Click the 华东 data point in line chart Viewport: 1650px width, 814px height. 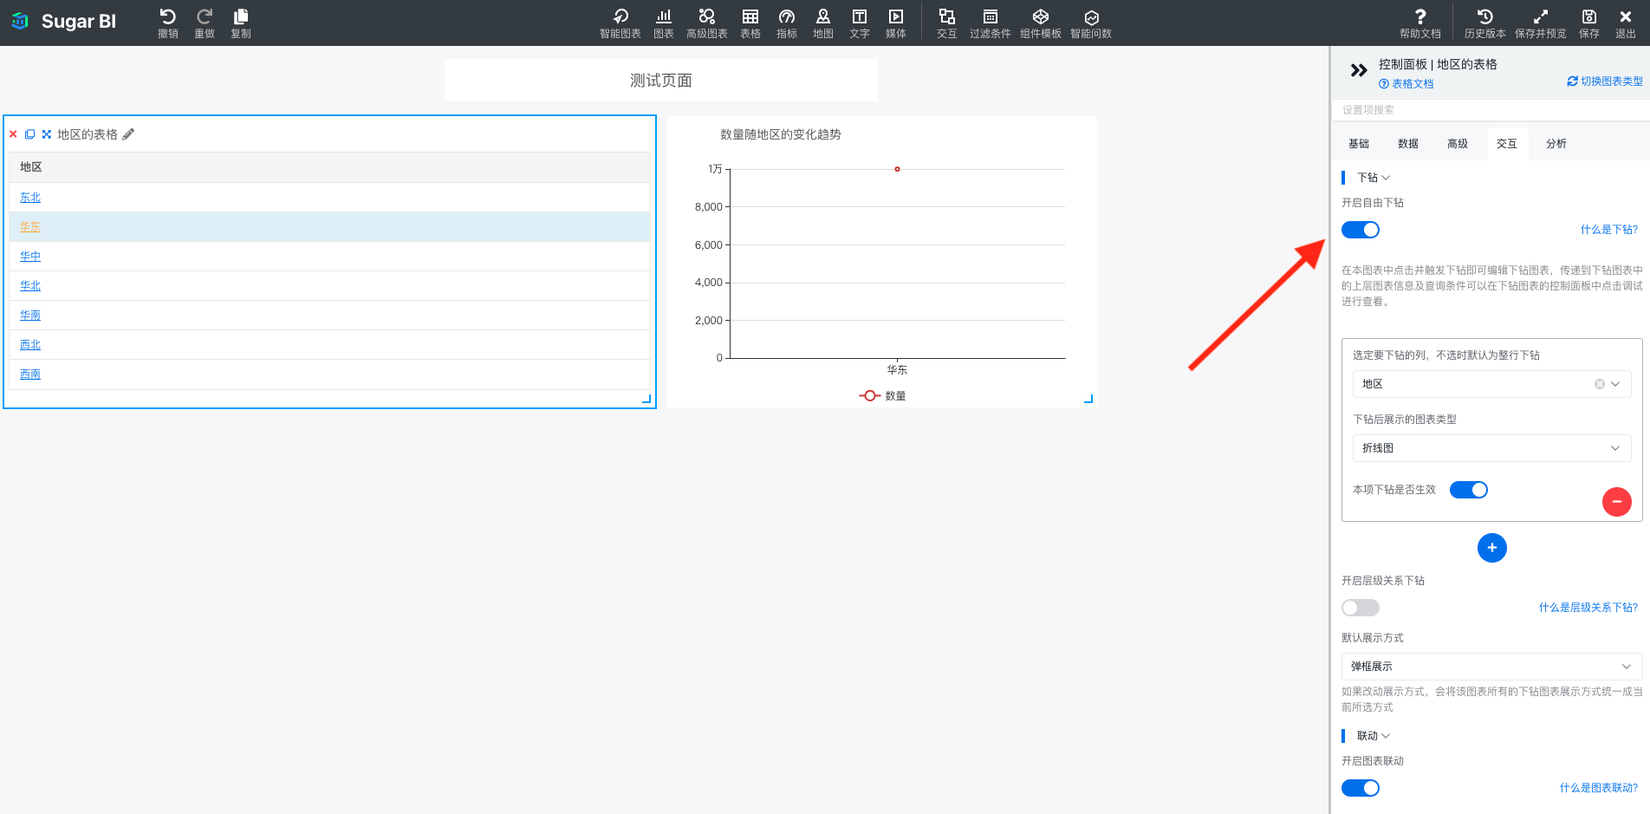(x=897, y=169)
